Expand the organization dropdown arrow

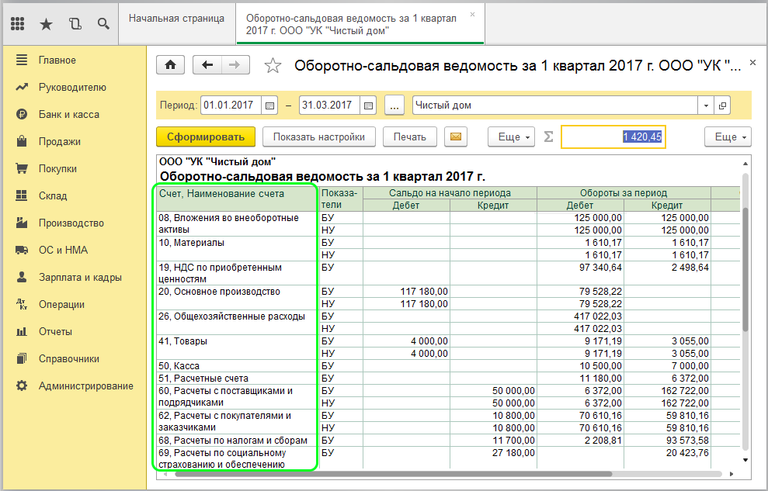[x=706, y=105]
